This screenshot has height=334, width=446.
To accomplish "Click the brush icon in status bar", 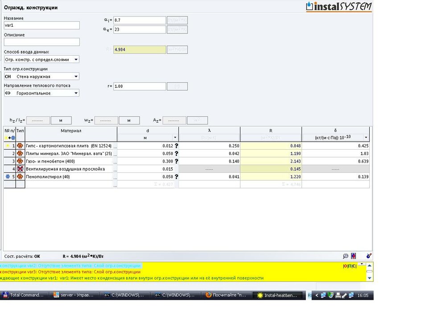I will tap(369, 256).
